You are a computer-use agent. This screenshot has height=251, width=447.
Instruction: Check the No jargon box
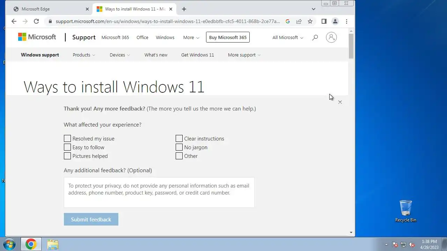179,147
